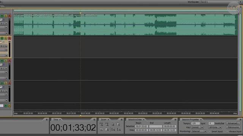The image size is (243, 136).
Task: Open track 2 input In 1 menu
Action: coord(4,46)
